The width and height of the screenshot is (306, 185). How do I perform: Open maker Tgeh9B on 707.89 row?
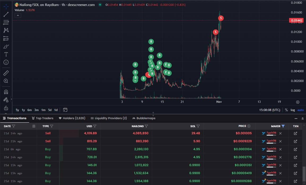tap(271, 149)
